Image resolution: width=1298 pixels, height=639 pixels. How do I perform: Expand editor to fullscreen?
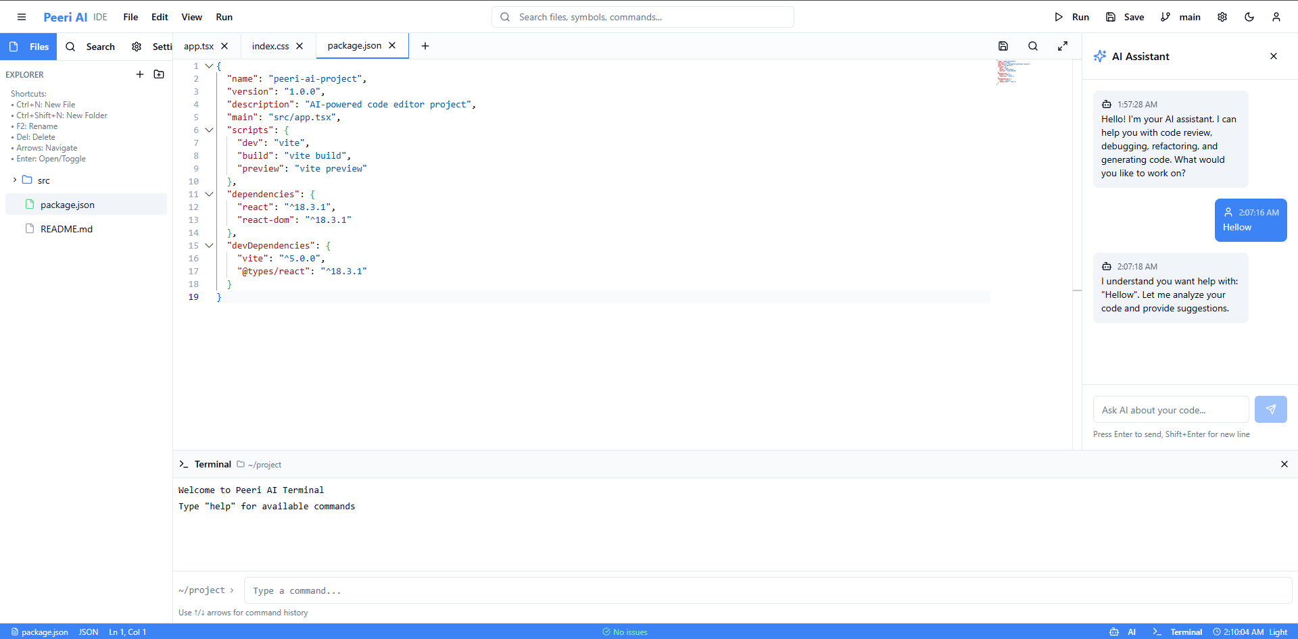click(x=1063, y=46)
